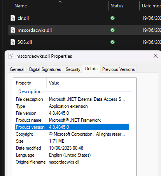The height and width of the screenshot is (176, 161).
Task: Select the highlighted Product version row
Action: pyautogui.click(x=72, y=127)
